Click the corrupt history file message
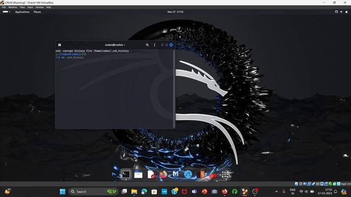 click(x=92, y=51)
